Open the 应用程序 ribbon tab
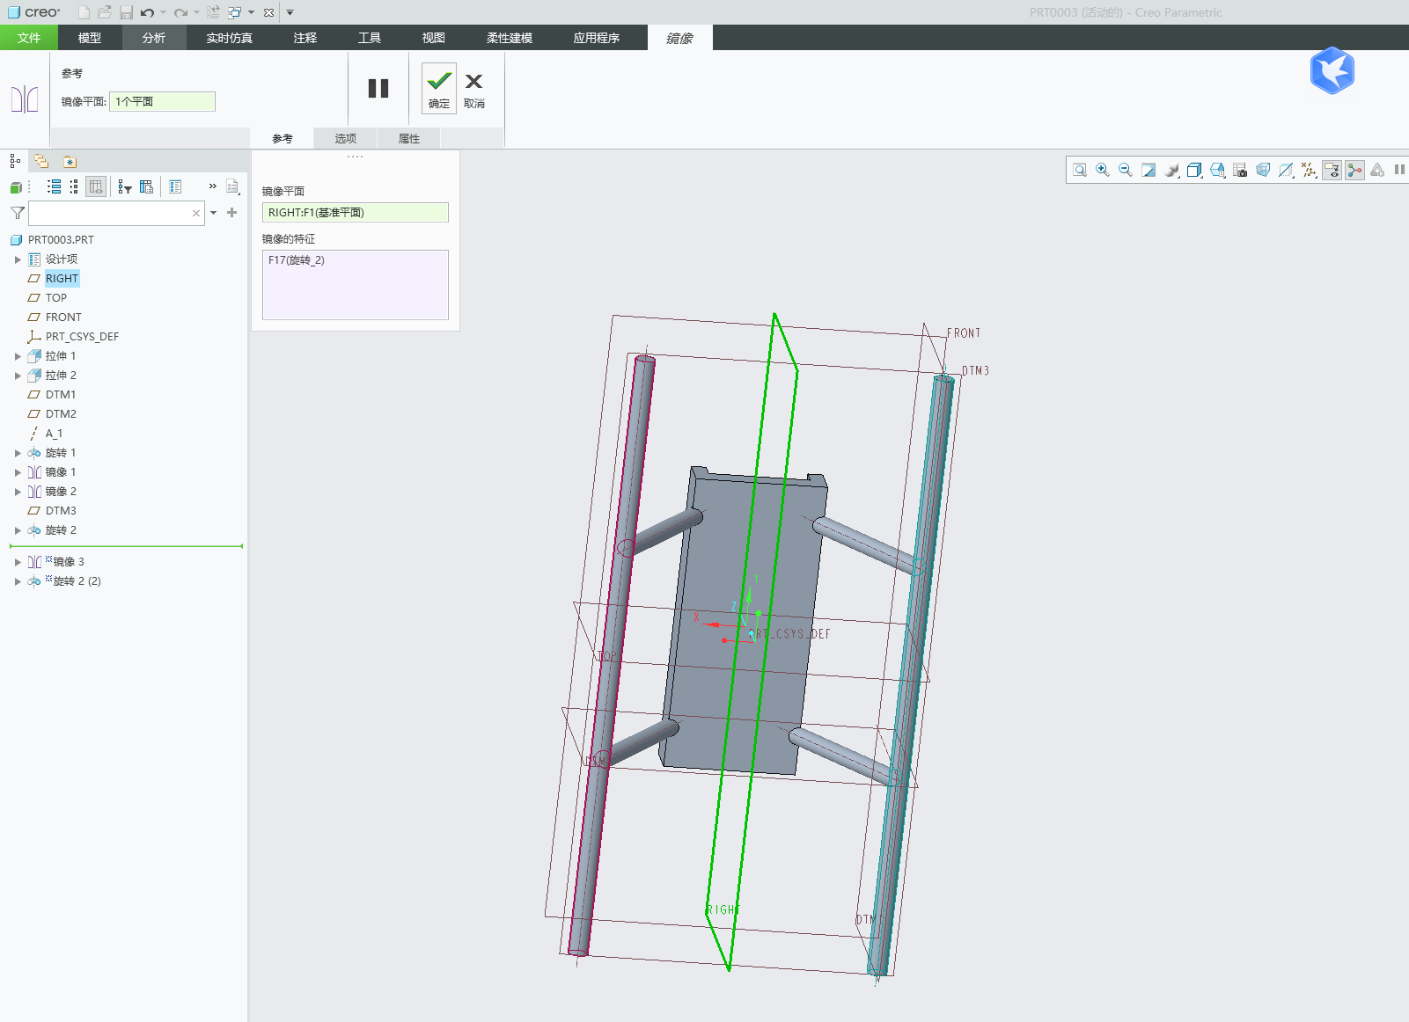Screen dimensions: 1409x1022 (597, 38)
